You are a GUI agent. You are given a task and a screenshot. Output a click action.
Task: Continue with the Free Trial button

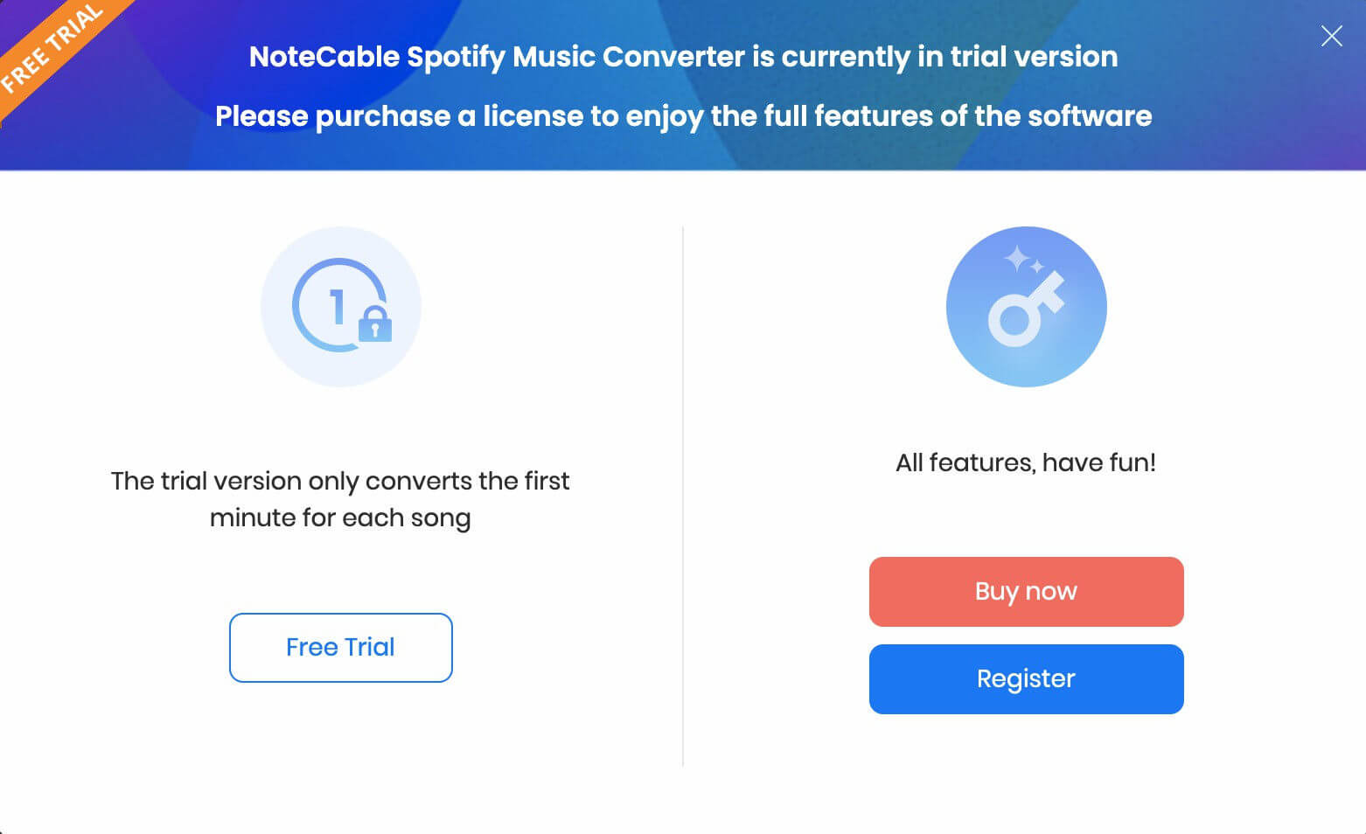click(341, 648)
